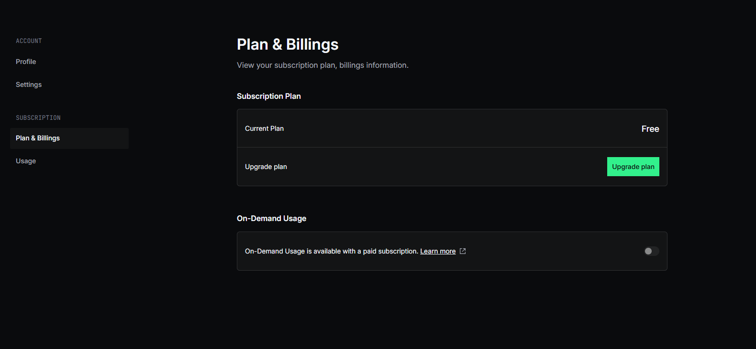Viewport: 756px width, 349px height.
Task: Open the Usage sidebar item
Action: tap(26, 161)
